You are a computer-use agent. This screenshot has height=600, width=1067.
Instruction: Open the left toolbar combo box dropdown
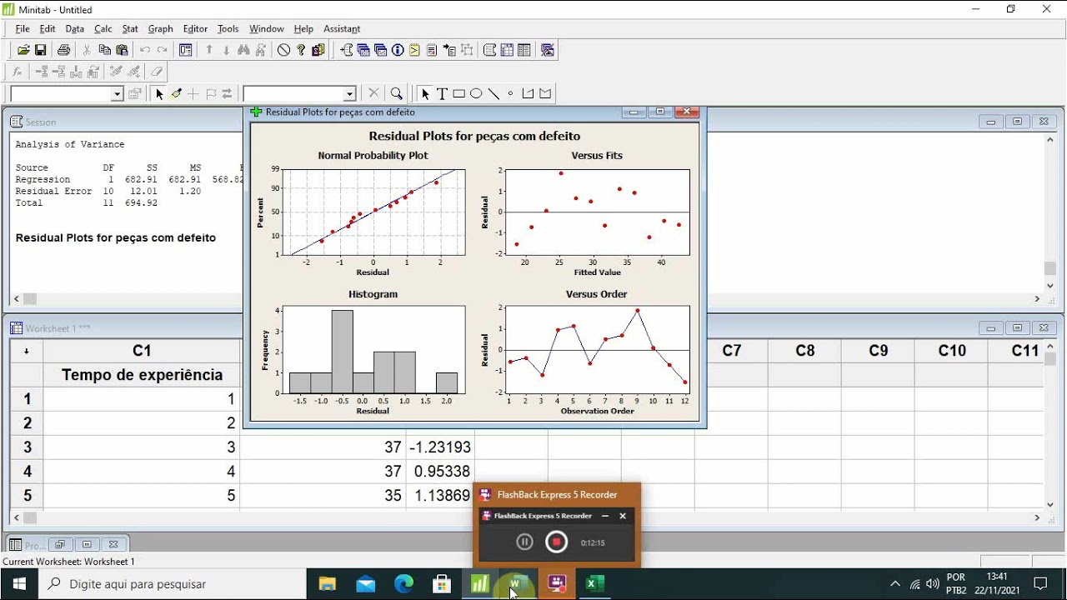(x=117, y=94)
